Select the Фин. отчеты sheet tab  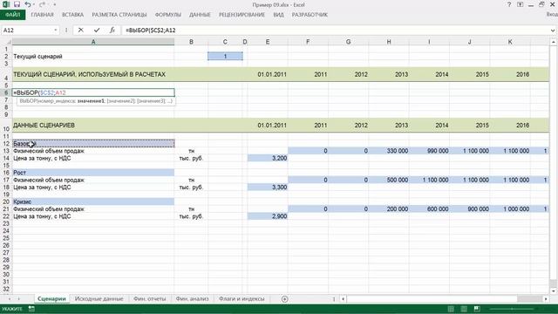coord(149,299)
